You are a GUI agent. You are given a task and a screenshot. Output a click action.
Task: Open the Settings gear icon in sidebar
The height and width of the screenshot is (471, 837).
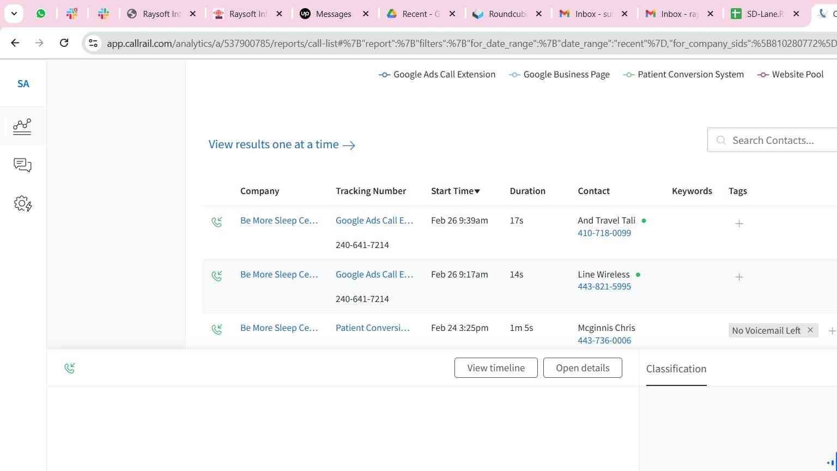coord(22,204)
